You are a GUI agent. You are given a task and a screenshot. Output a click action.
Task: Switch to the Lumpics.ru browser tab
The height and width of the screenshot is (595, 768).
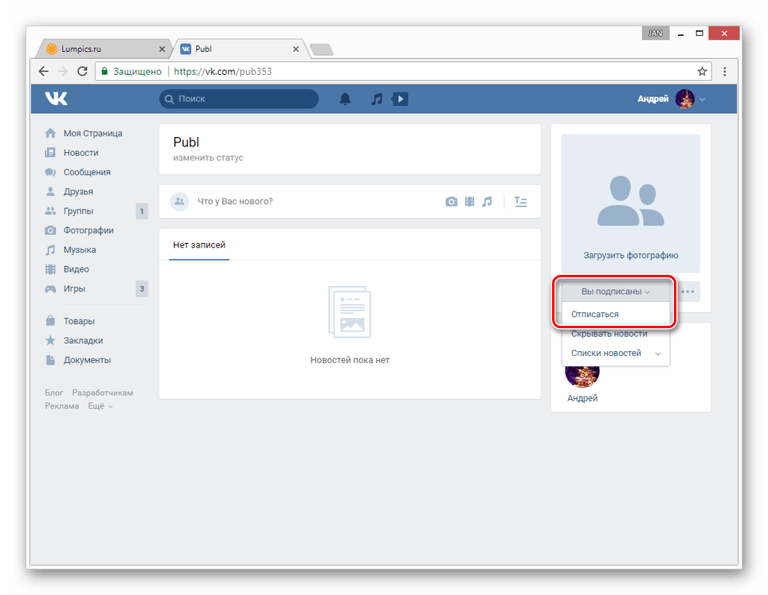tap(103, 49)
